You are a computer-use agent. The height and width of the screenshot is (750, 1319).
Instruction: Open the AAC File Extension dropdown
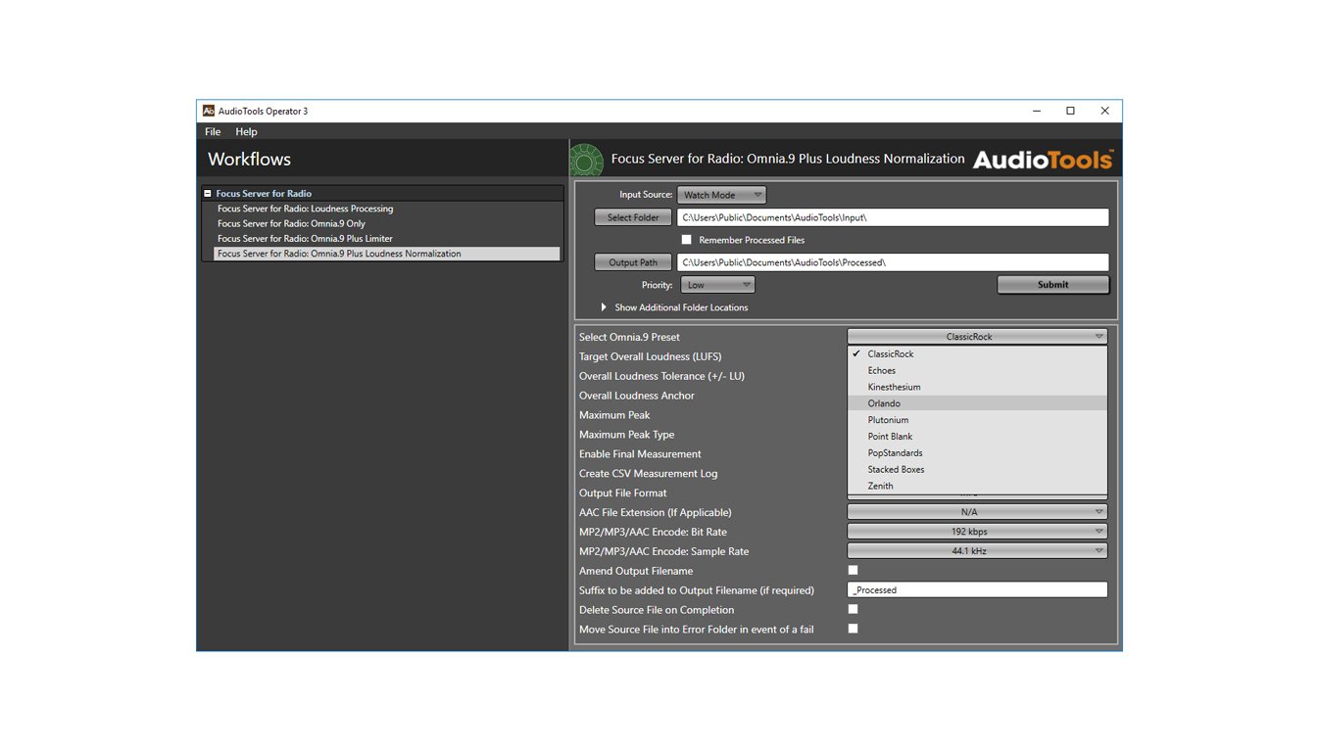tap(977, 511)
